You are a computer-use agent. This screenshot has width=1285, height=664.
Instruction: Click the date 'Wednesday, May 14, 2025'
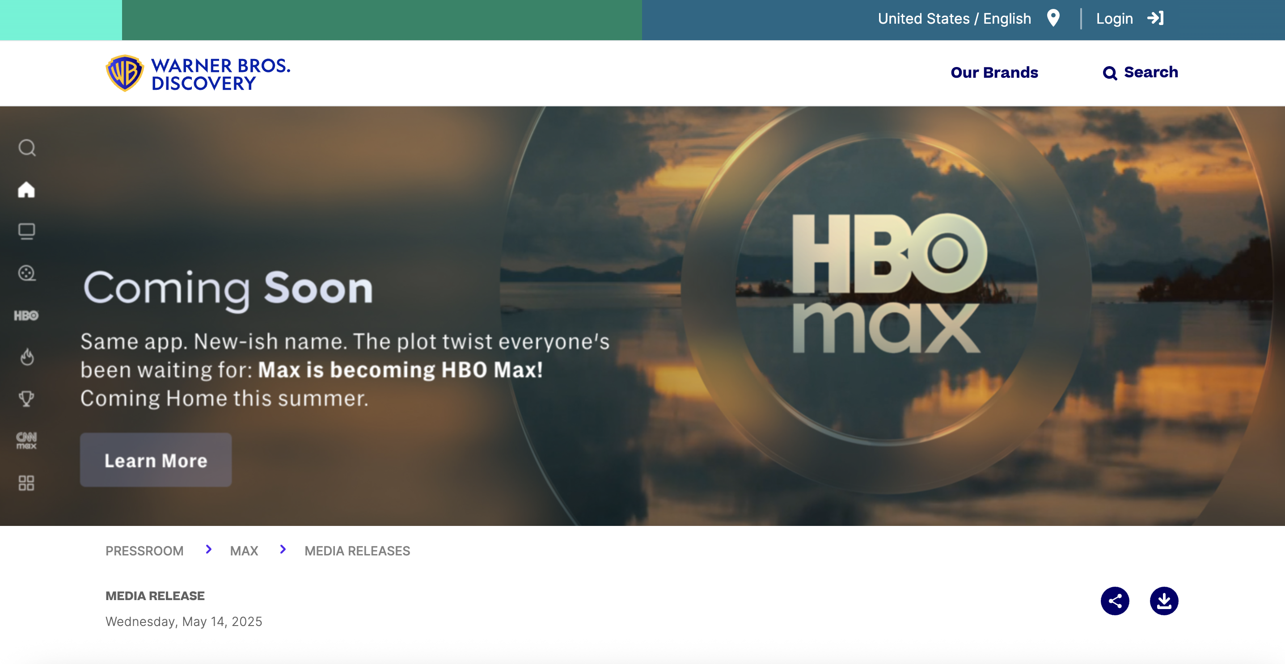184,622
